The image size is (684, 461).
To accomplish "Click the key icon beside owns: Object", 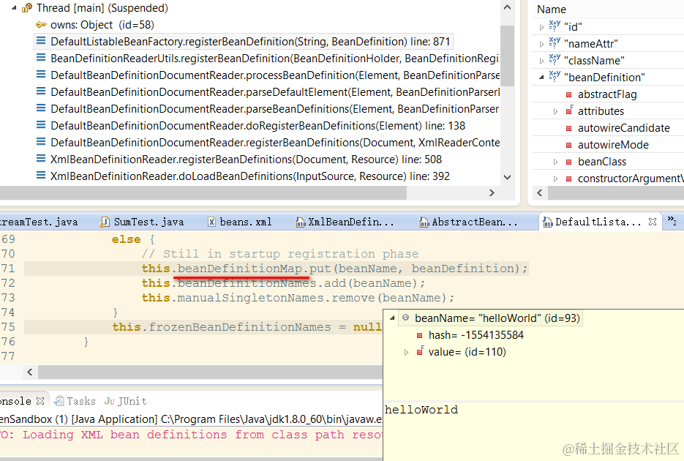I will [x=41, y=25].
